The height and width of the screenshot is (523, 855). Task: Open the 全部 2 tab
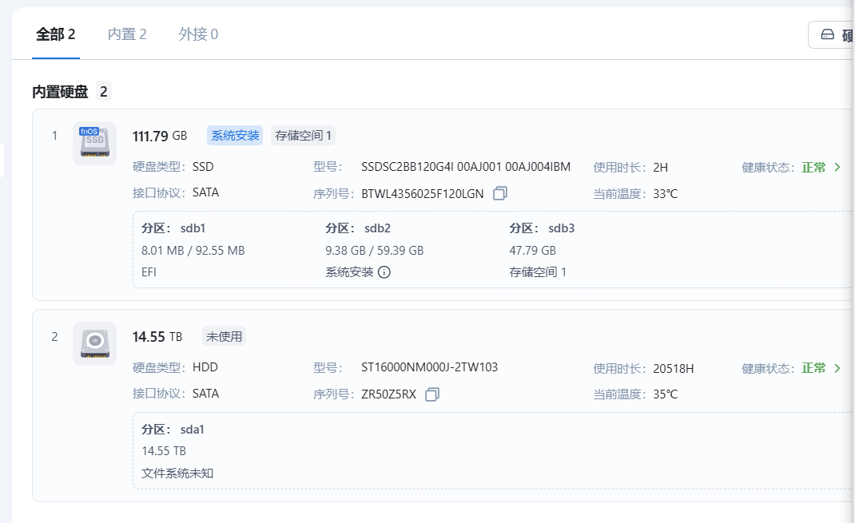[x=56, y=34]
